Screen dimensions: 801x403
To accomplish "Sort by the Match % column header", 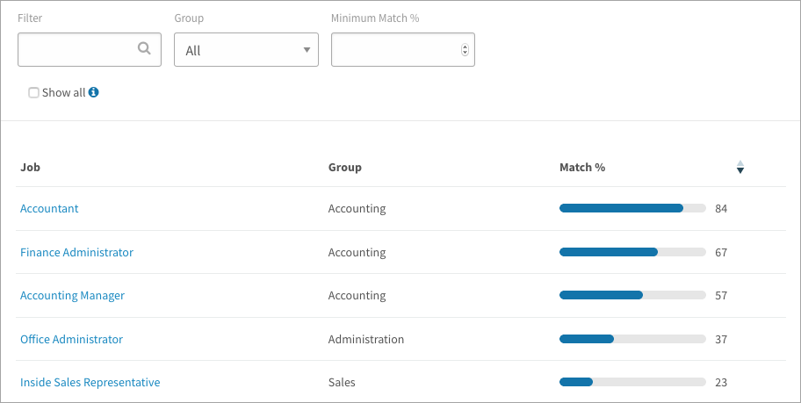I will [582, 168].
